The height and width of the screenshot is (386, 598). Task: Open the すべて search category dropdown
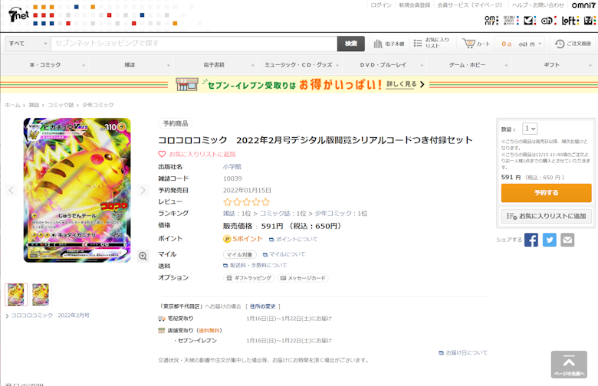tap(28, 44)
